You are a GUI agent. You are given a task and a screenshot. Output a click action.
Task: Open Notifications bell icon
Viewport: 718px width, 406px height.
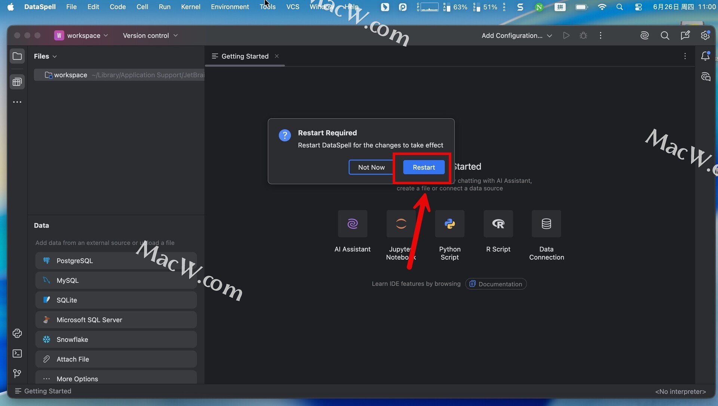click(x=705, y=56)
